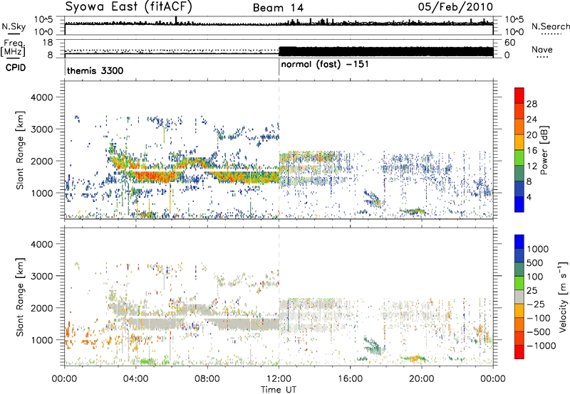Click the '12' label on power color bar
The image size is (570, 394).
pos(532,166)
